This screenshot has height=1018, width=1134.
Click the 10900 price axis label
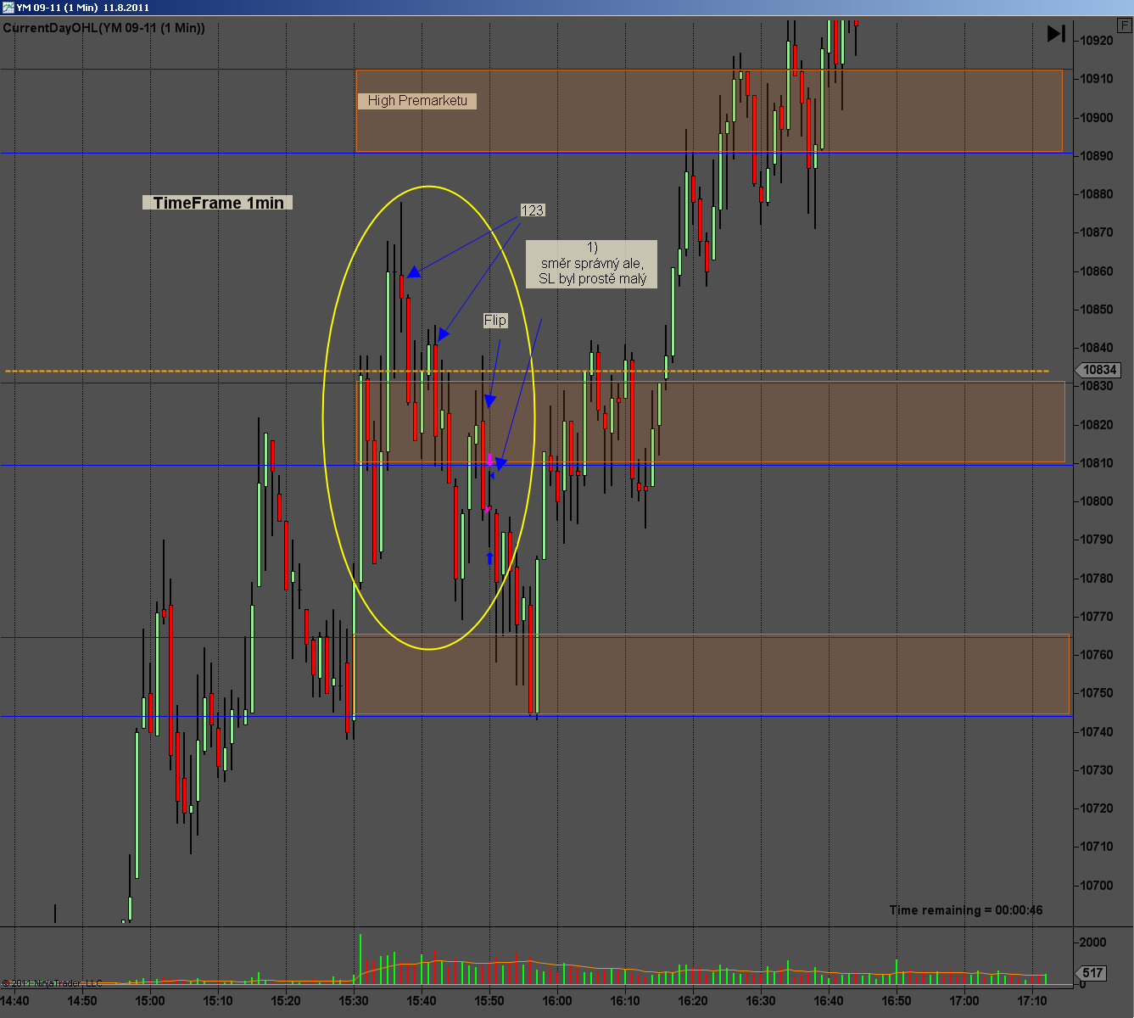[x=1095, y=117]
